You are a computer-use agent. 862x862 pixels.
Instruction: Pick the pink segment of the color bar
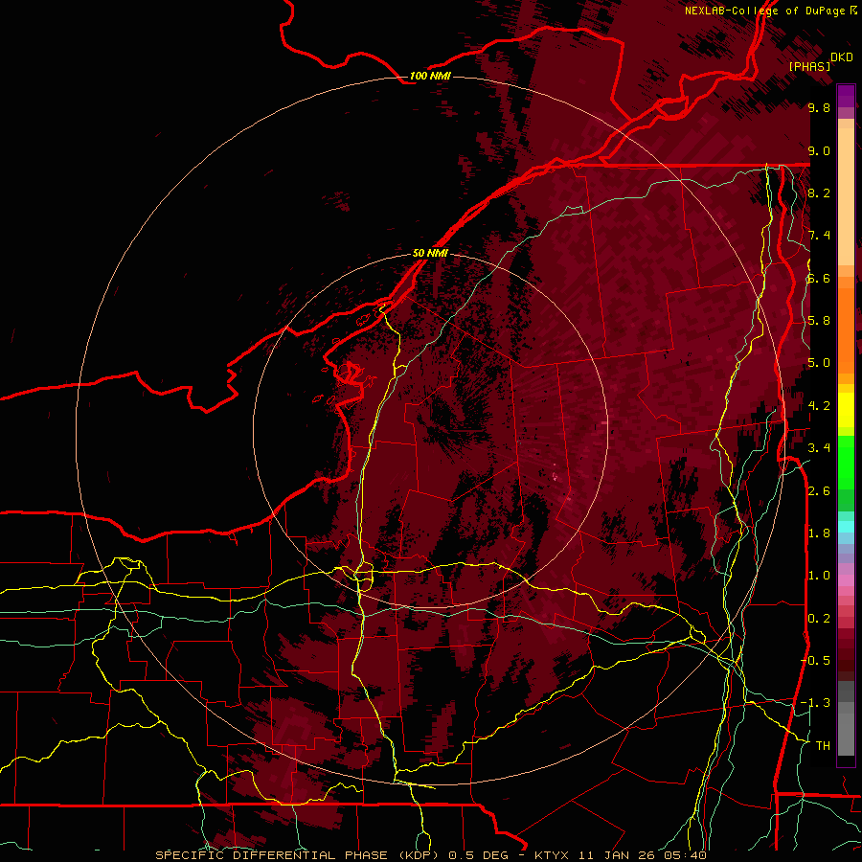[x=846, y=580]
